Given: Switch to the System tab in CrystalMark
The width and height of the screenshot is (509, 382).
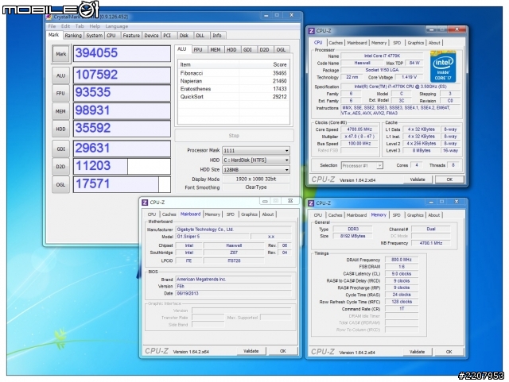Looking at the screenshot, I should pos(94,36).
